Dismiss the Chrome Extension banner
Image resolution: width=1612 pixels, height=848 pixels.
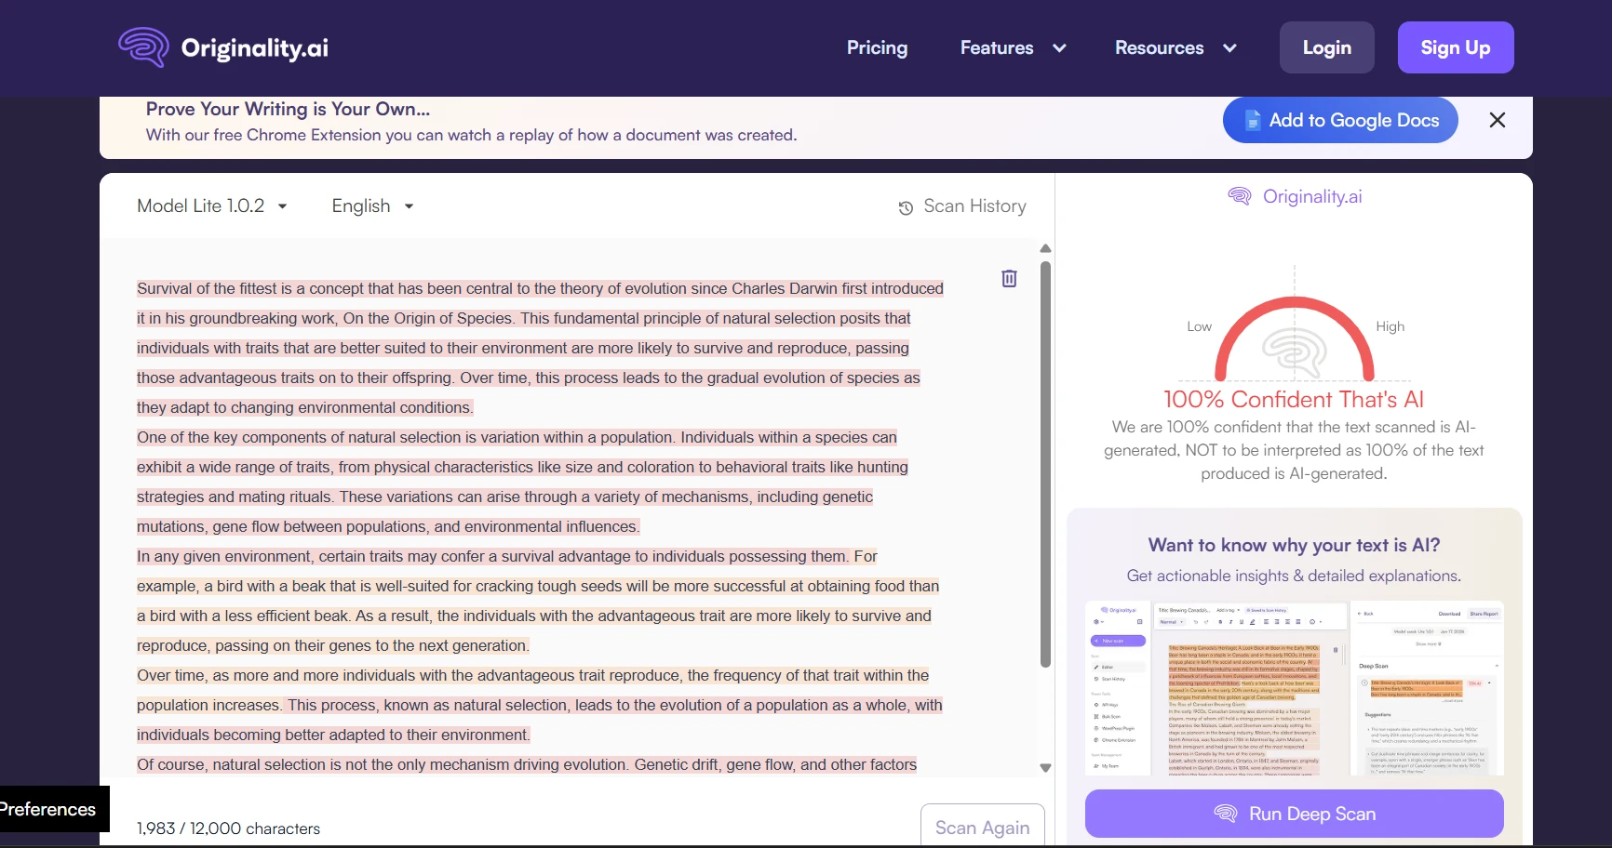click(1497, 120)
